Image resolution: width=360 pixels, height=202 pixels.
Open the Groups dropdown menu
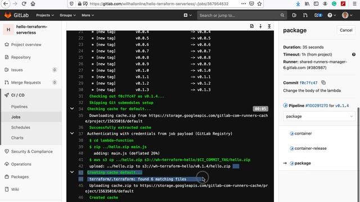pos(67,15)
